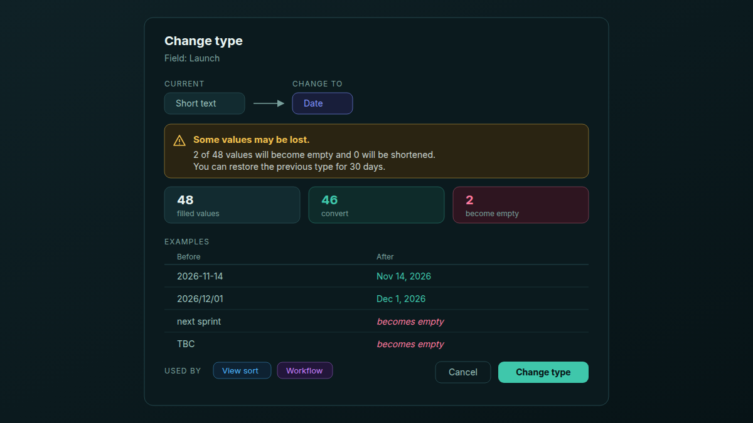Viewport: 753px width, 423px height.
Task: Click the CURRENT label
Action: [184, 84]
